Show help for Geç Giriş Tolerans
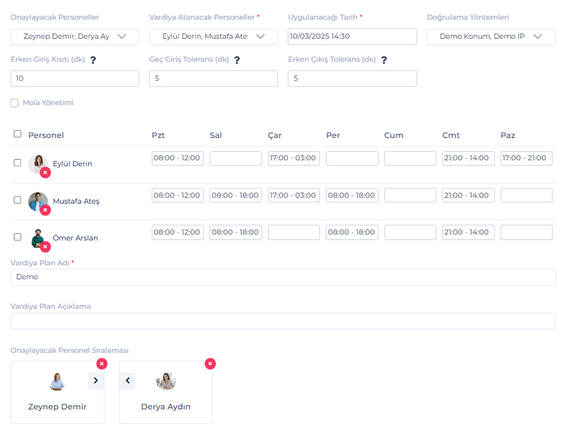Viewport: 567px width, 435px height. click(237, 60)
